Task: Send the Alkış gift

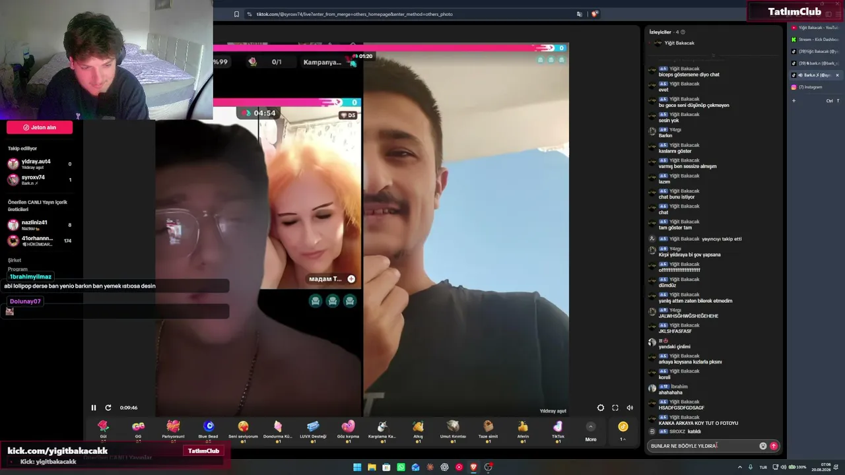Action: click(x=418, y=430)
